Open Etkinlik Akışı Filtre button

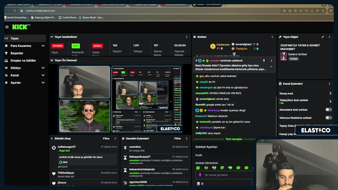coord(106,139)
